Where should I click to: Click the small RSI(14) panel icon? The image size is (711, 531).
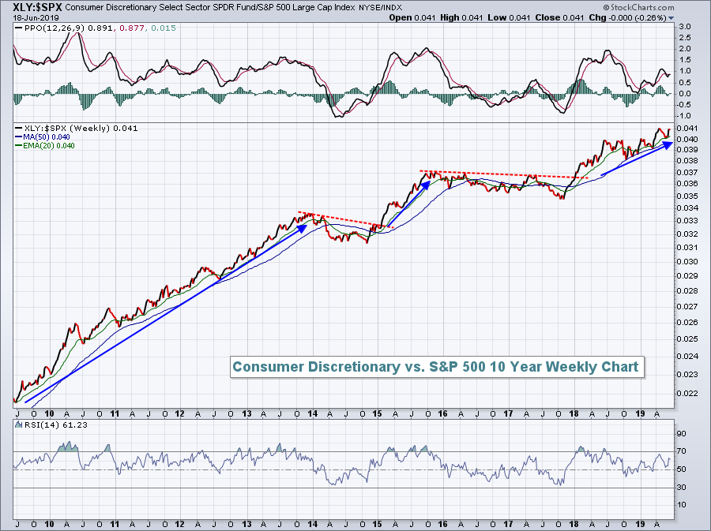pos(18,424)
